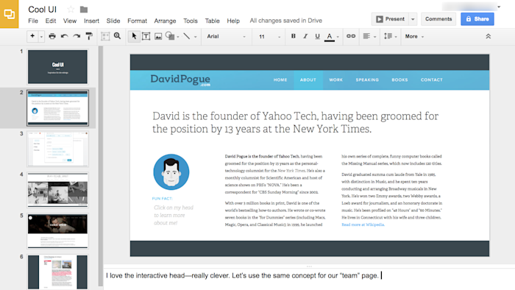Open the Edit menu
Screen dimensions: 515x290
click(x=51, y=21)
